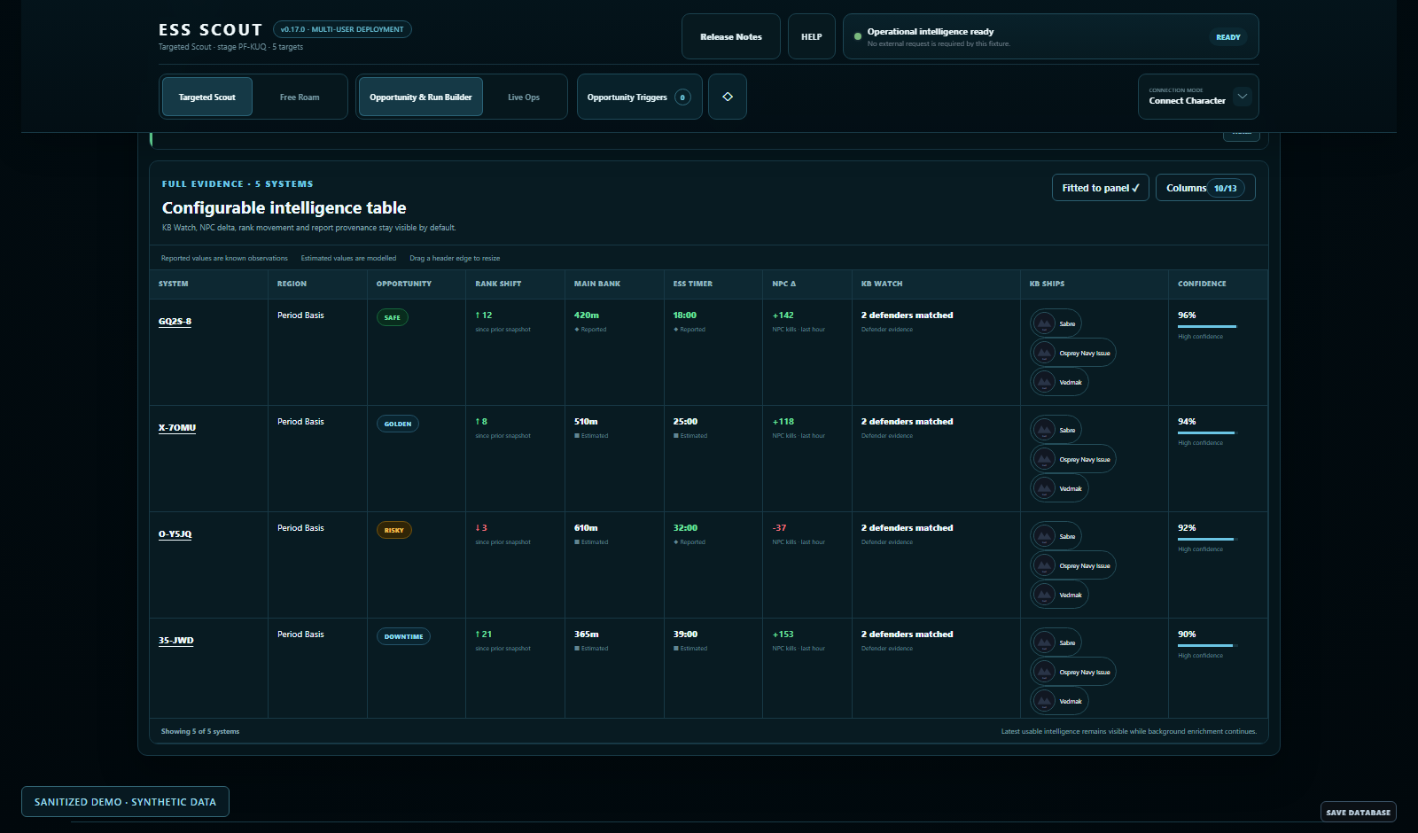Image resolution: width=1418 pixels, height=833 pixels.
Task: Click the Osprey Navy Issue icon for 35-JWD
Action: [x=1045, y=672]
